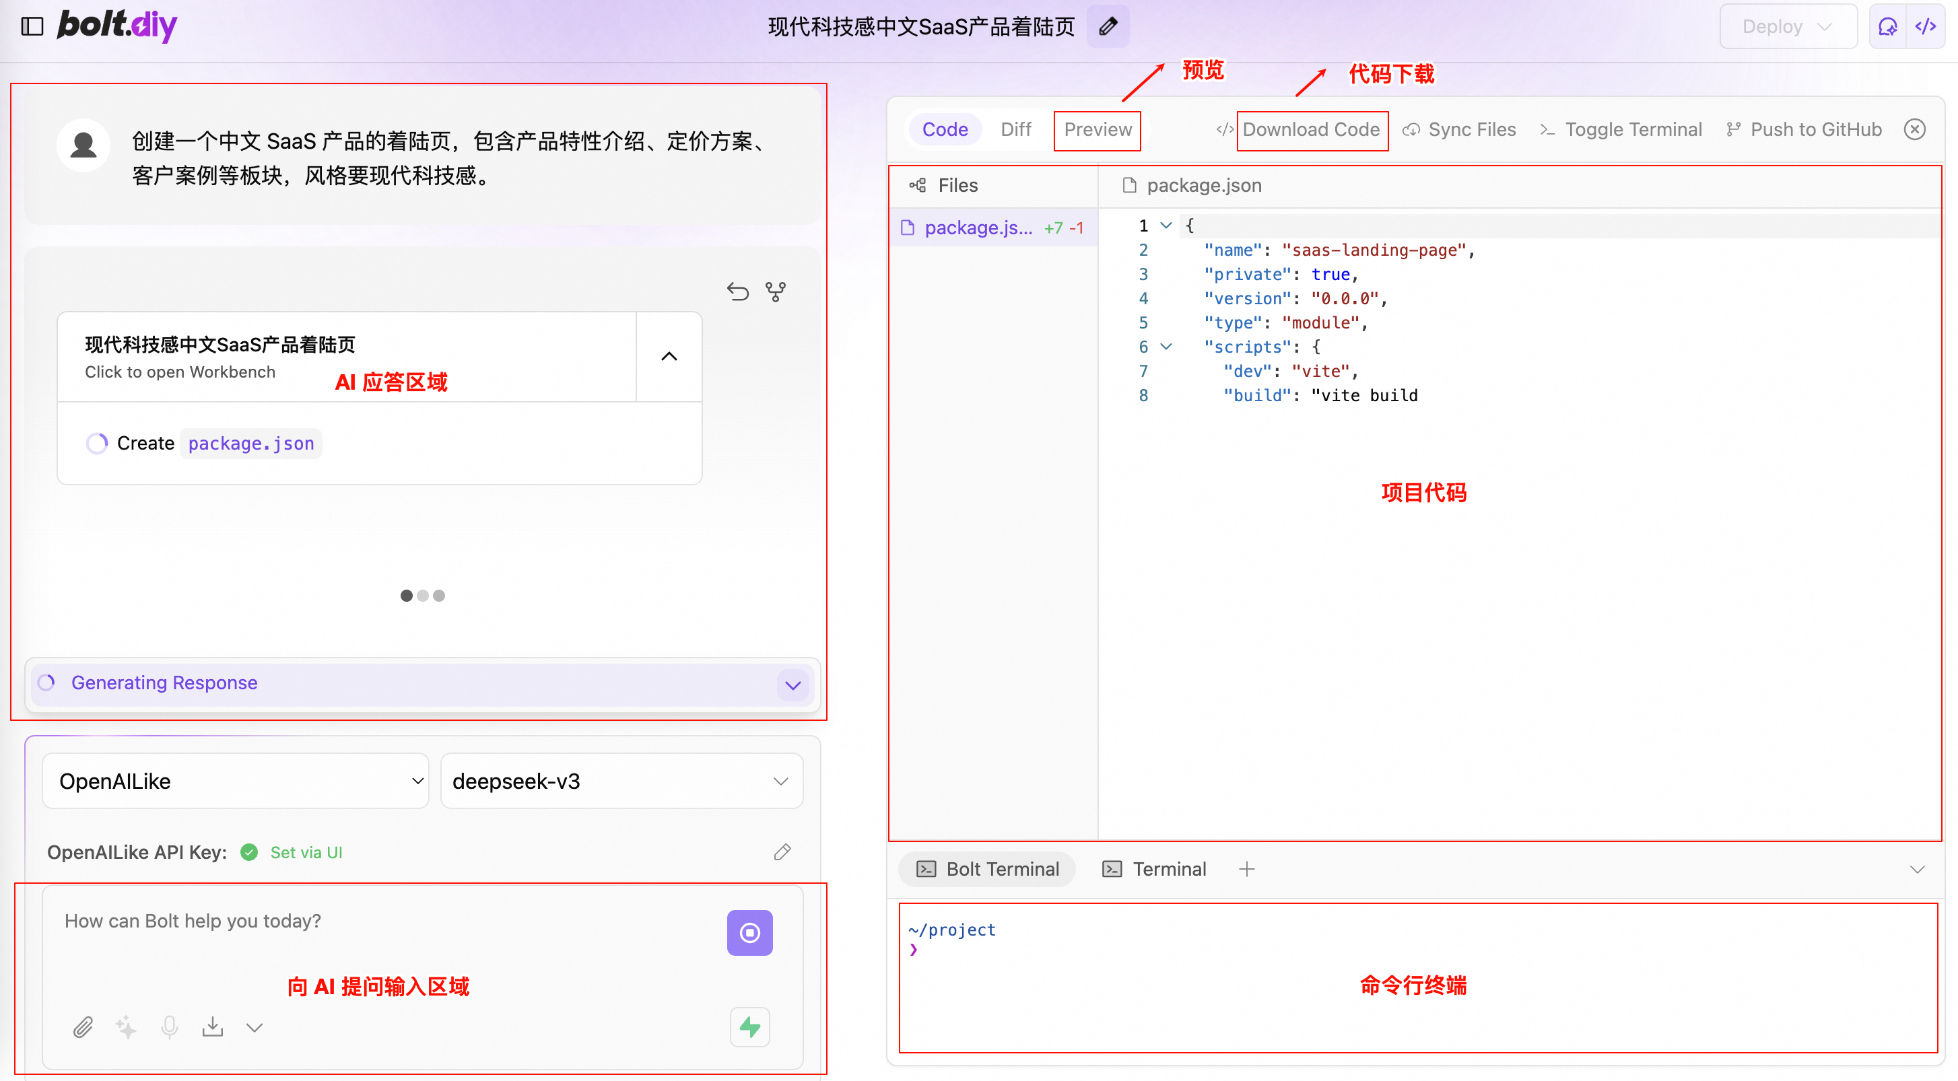
Task: Click the microphone voice input icon
Action: [170, 1028]
